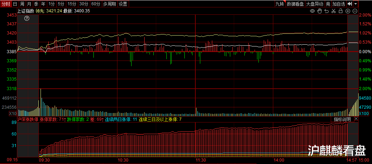Screen dimensions: 372x164
Task: Click the 14:00 time axis label
Action: [x=279, y=160]
